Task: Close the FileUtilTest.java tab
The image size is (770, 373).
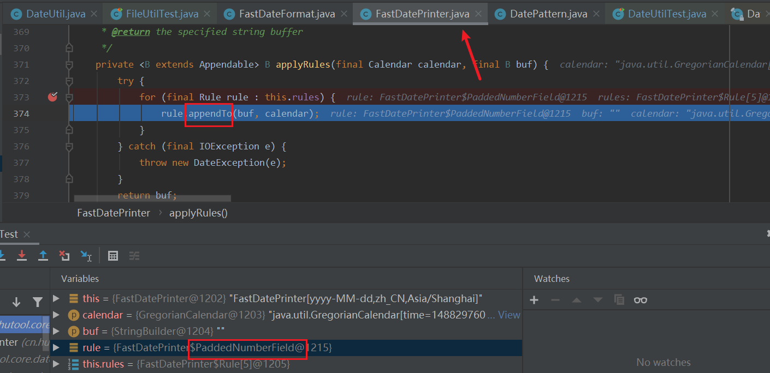Action: [x=208, y=14]
